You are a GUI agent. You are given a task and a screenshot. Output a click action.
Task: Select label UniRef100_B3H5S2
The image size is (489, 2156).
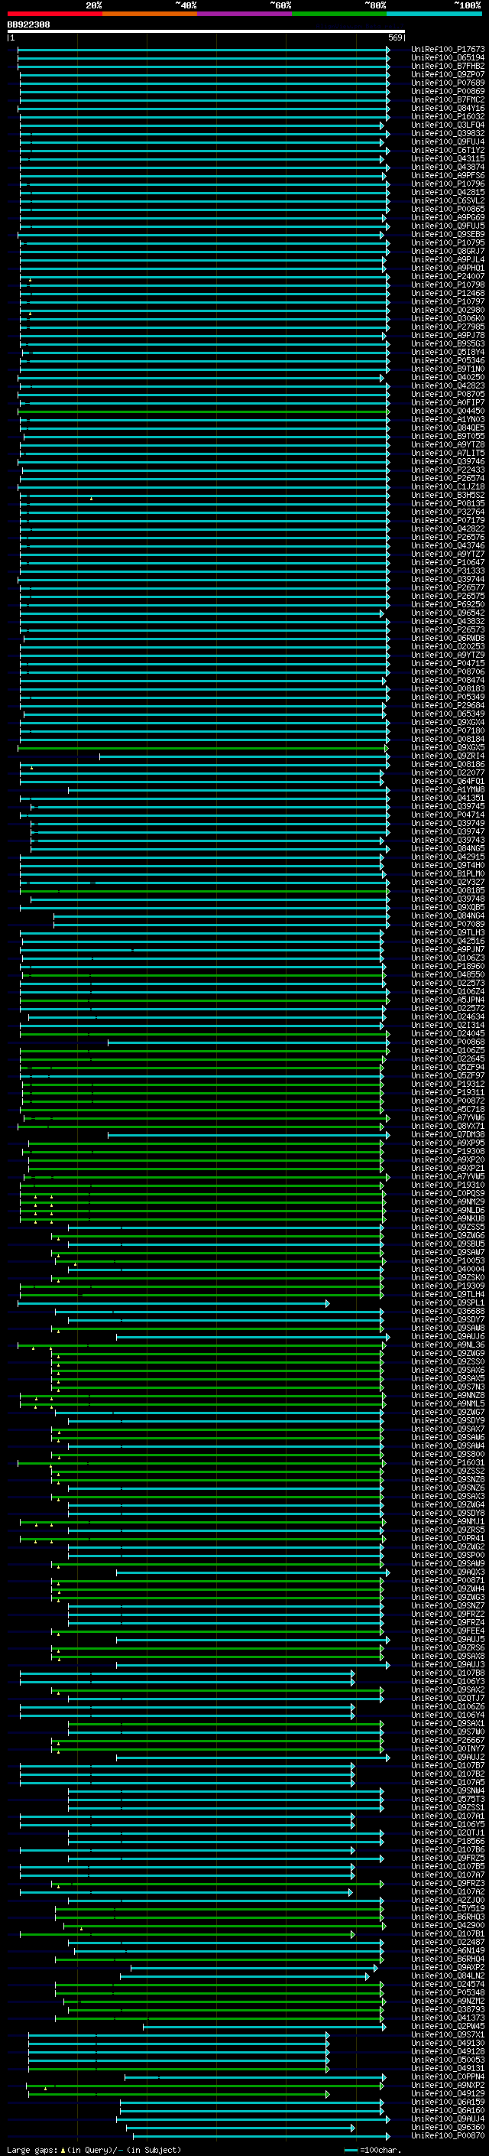448,495
